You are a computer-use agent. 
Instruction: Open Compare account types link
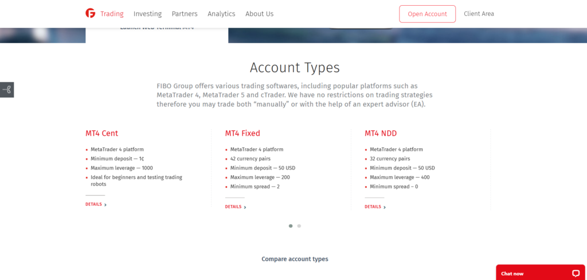click(x=295, y=259)
